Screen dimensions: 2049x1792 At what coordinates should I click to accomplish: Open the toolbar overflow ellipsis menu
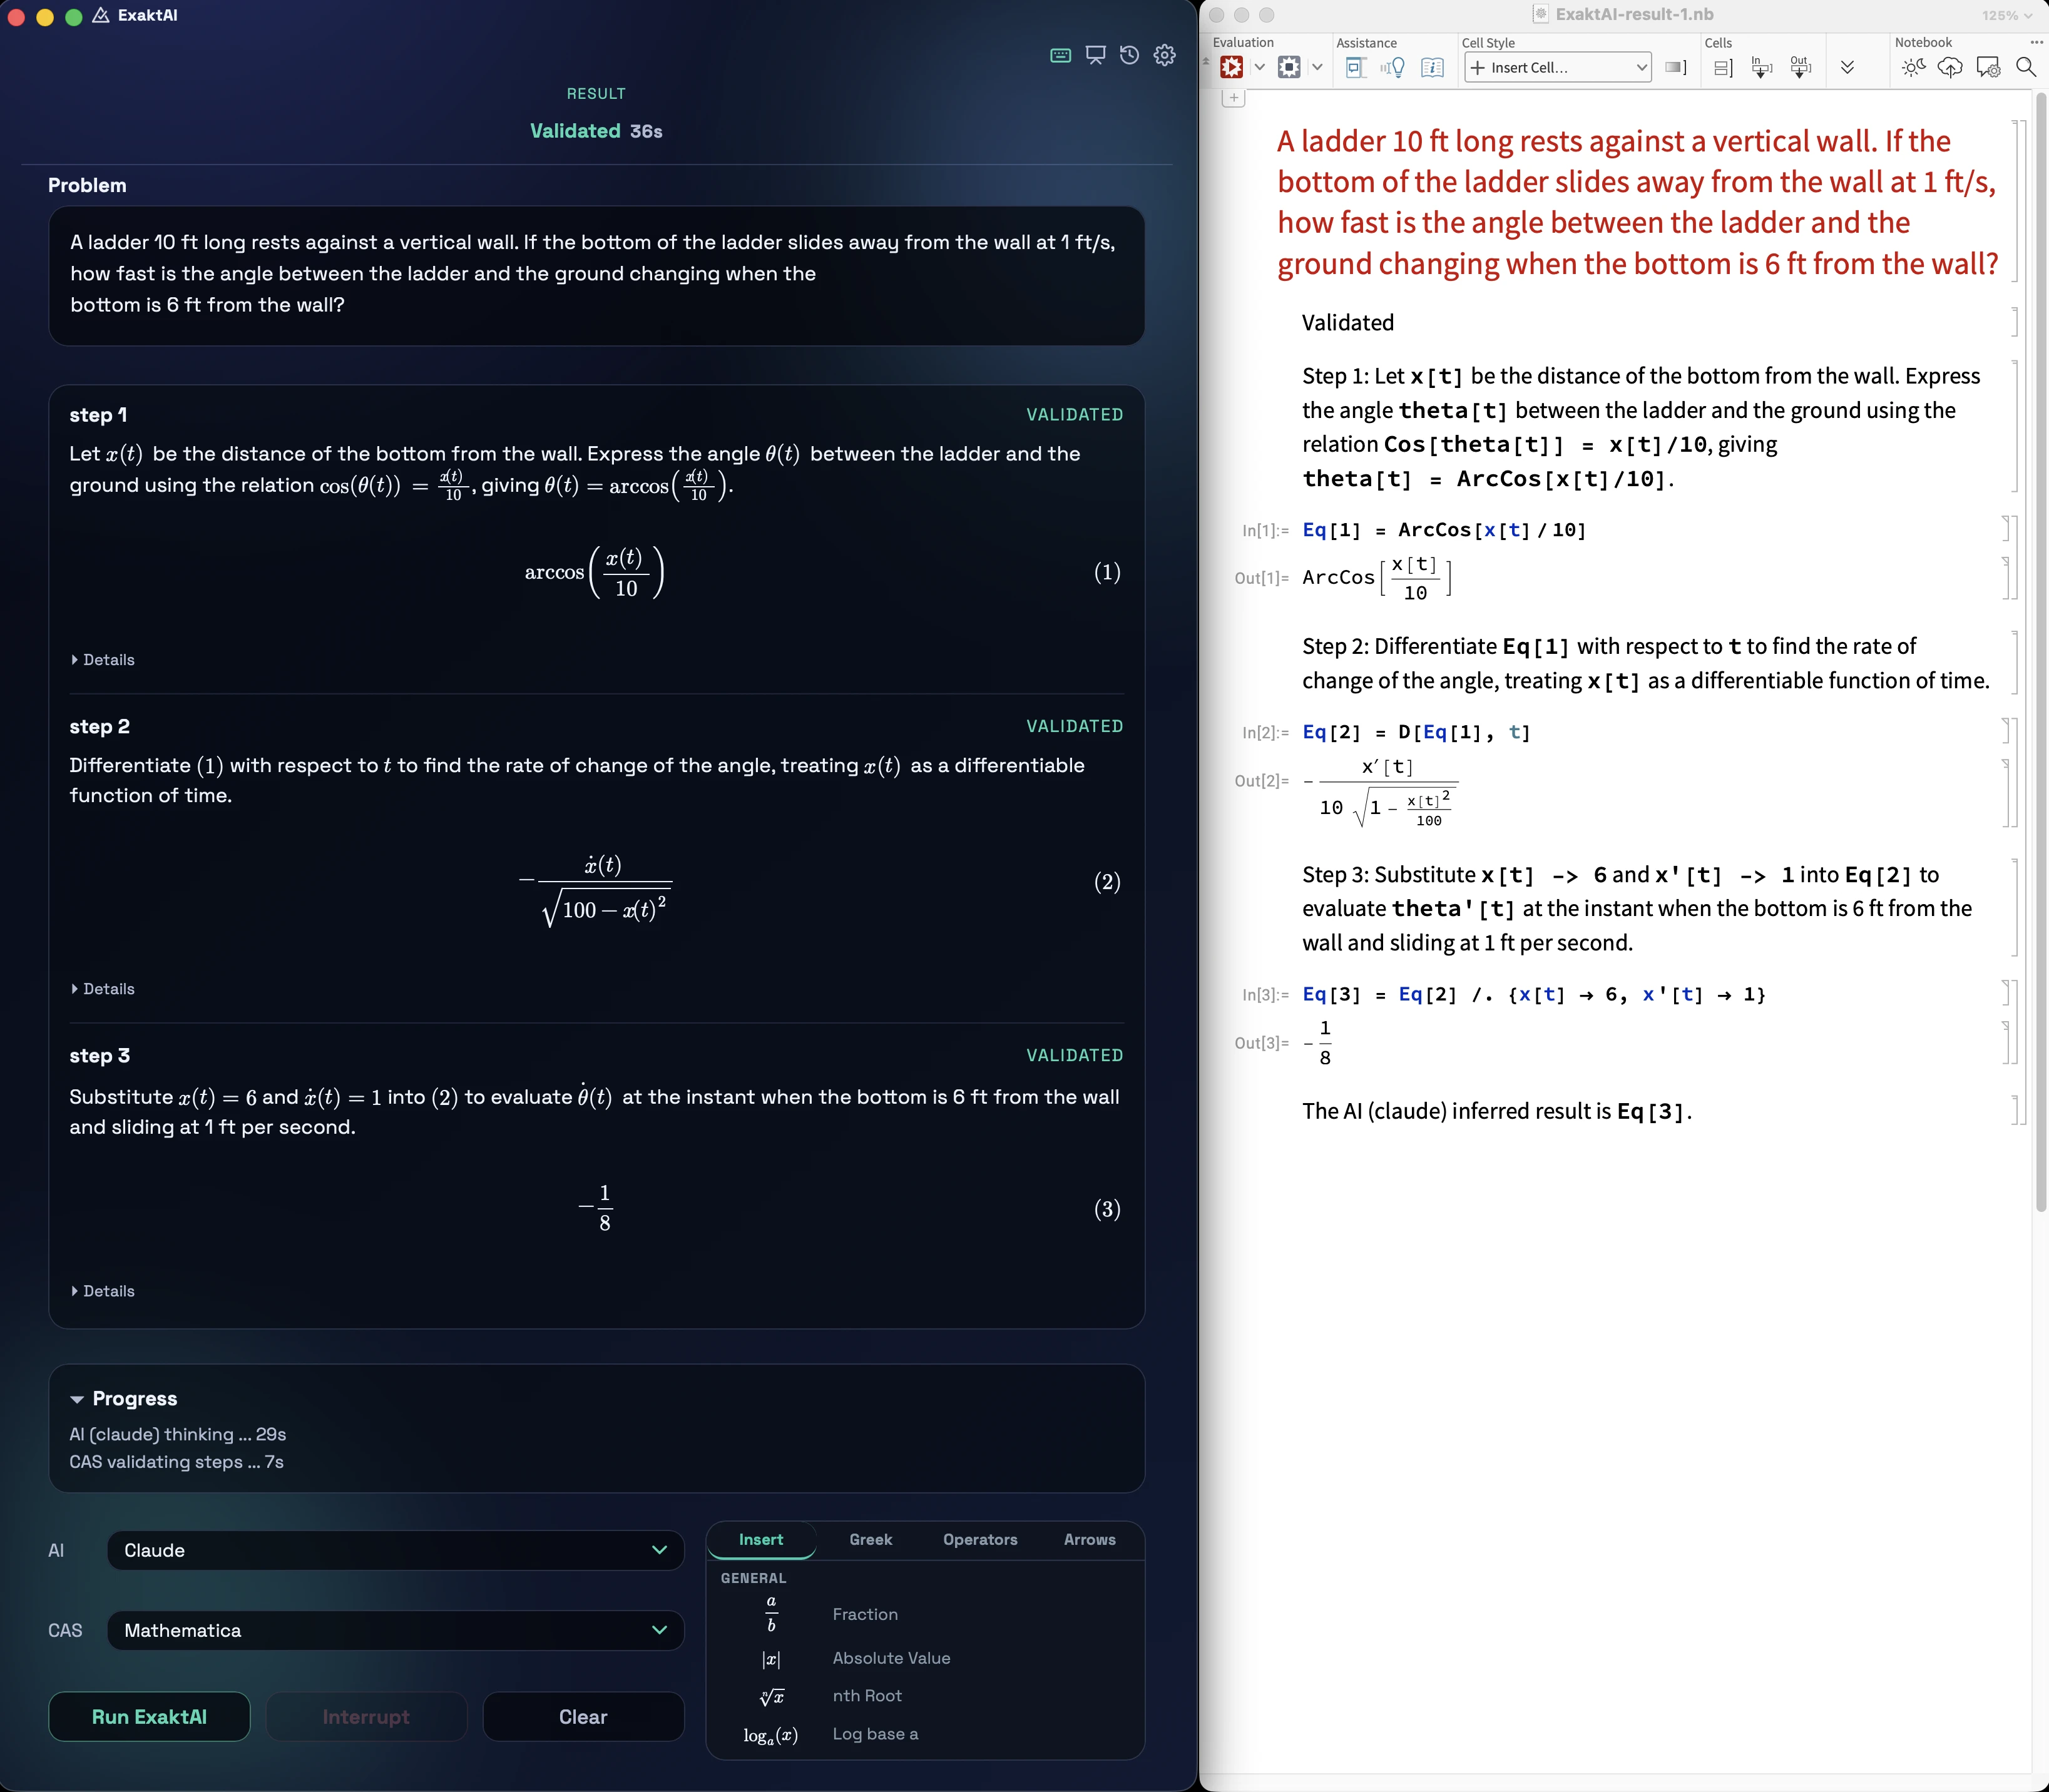pos(2036,42)
